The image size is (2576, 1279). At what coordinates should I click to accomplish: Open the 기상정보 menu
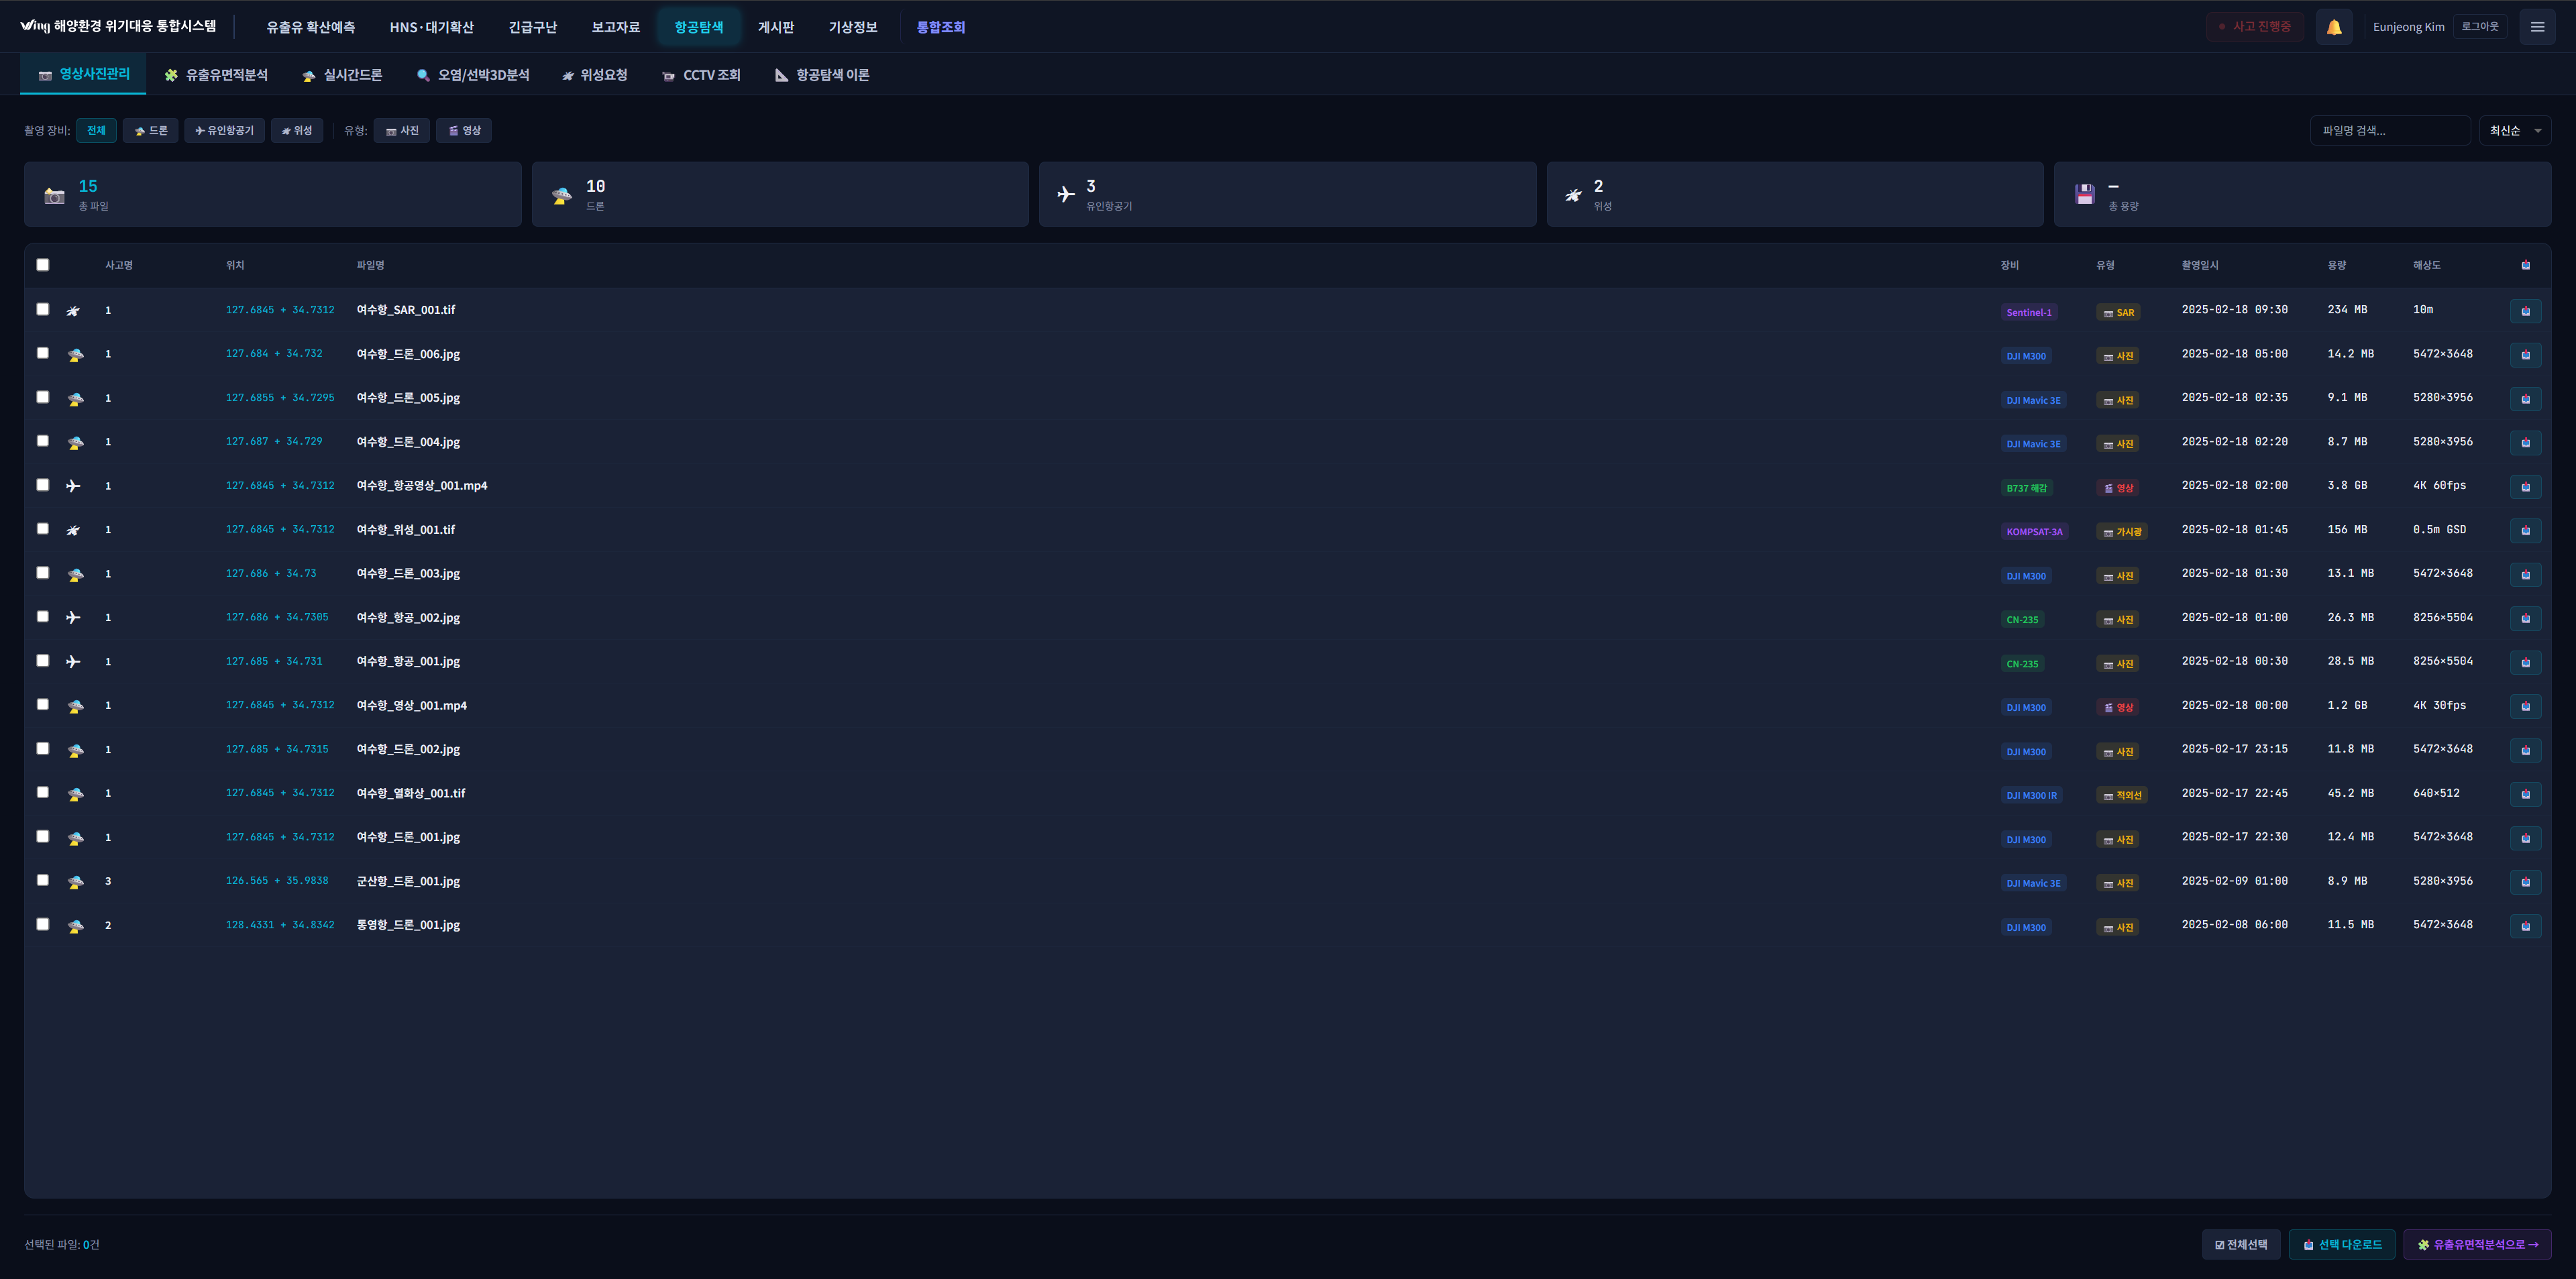tap(852, 27)
